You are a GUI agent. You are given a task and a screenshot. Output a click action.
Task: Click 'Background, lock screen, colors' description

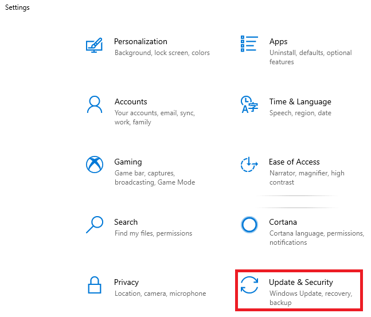pos(162,53)
